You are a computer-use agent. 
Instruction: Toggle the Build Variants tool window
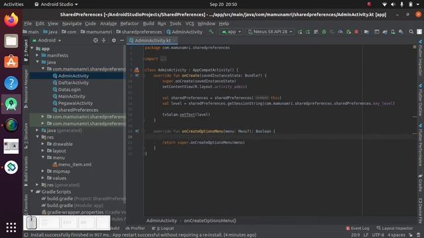(x=26, y=171)
